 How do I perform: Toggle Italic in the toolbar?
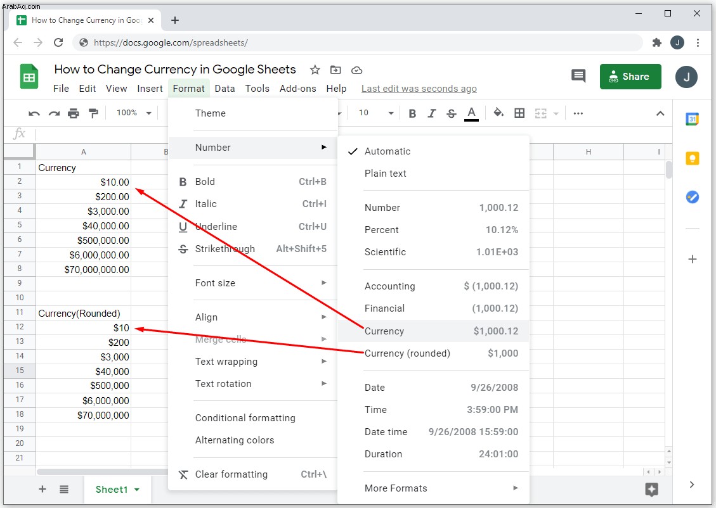coord(431,113)
